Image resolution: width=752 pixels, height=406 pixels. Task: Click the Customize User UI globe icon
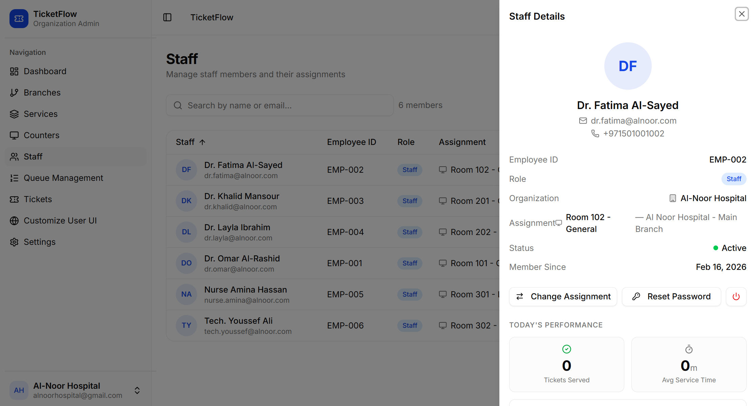(x=14, y=220)
